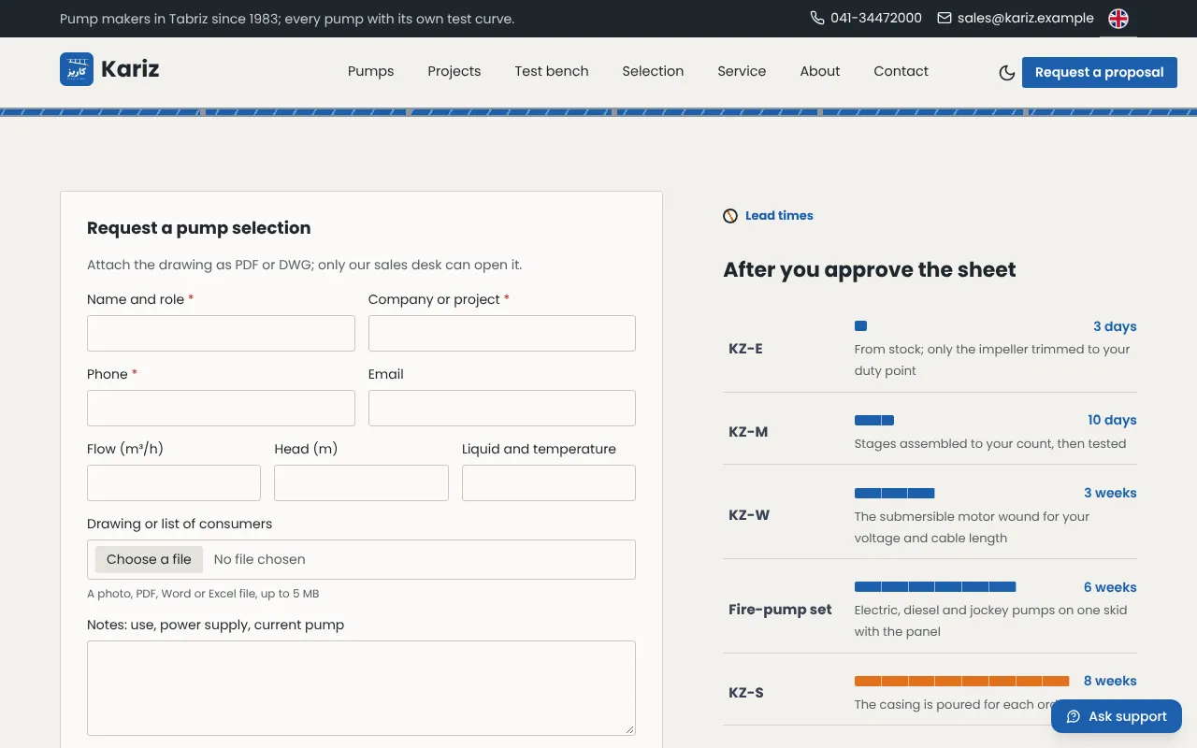Click the "Fire-pump set" row label

pyautogui.click(x=780, y=610)
